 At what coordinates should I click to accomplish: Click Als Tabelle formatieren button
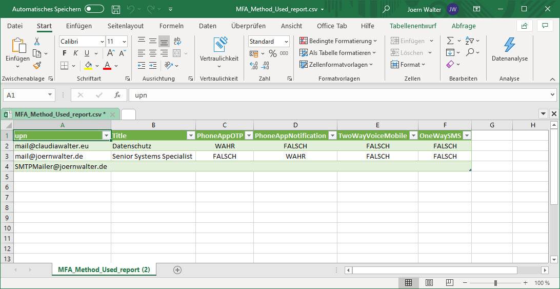[x=338, y=53]
